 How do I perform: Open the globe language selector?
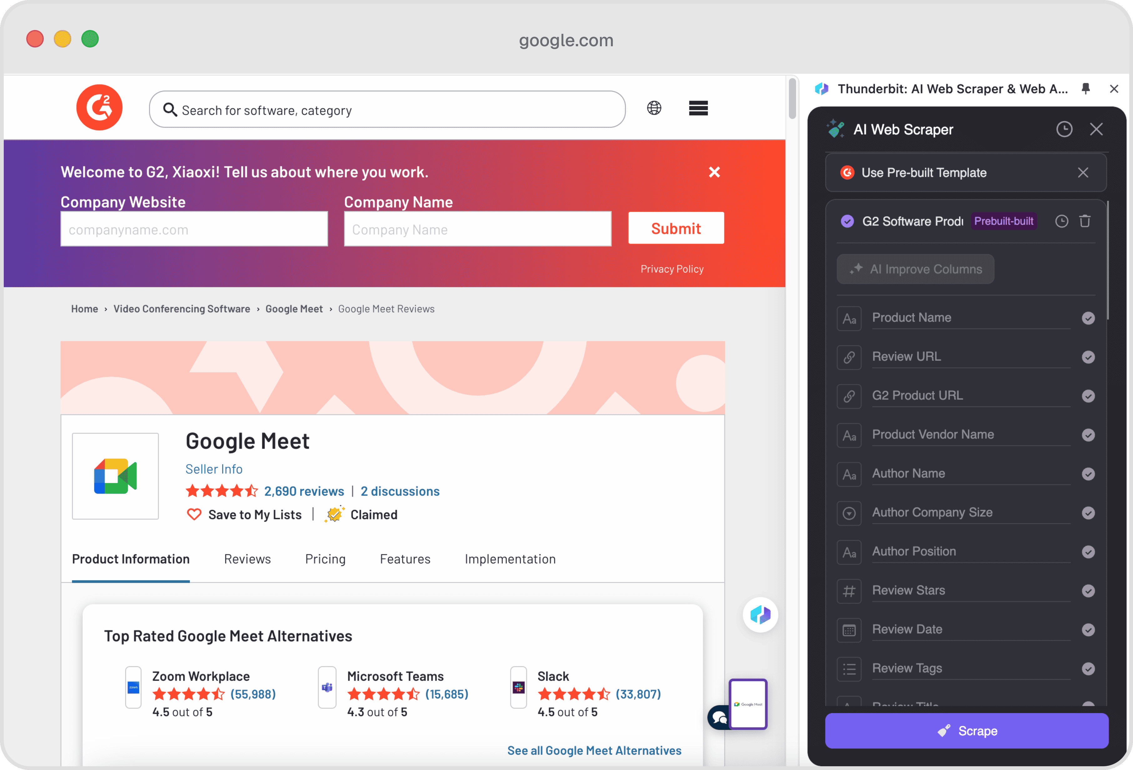(654, 108)
